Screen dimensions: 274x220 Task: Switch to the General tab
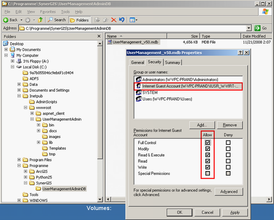138,63
